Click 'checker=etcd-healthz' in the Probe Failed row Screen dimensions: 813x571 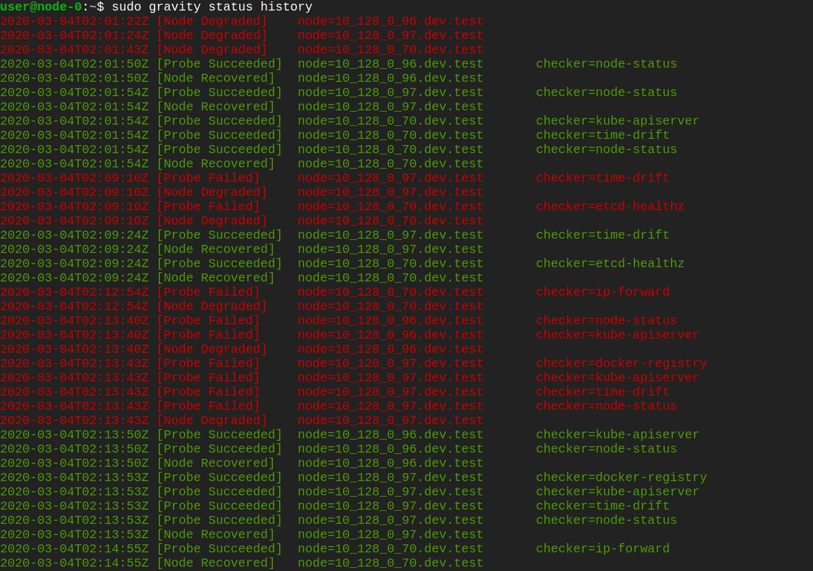[610, 206]
